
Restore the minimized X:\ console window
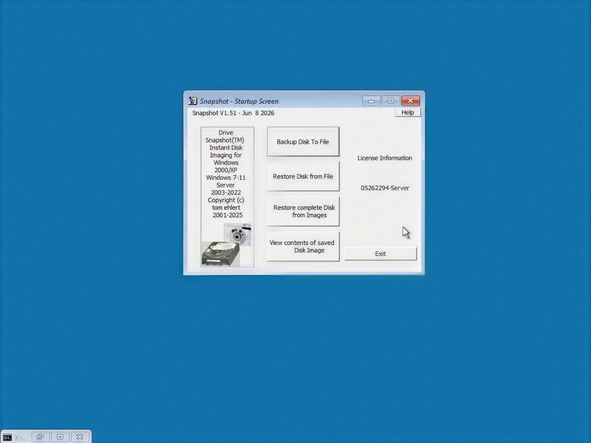(40, 437)
